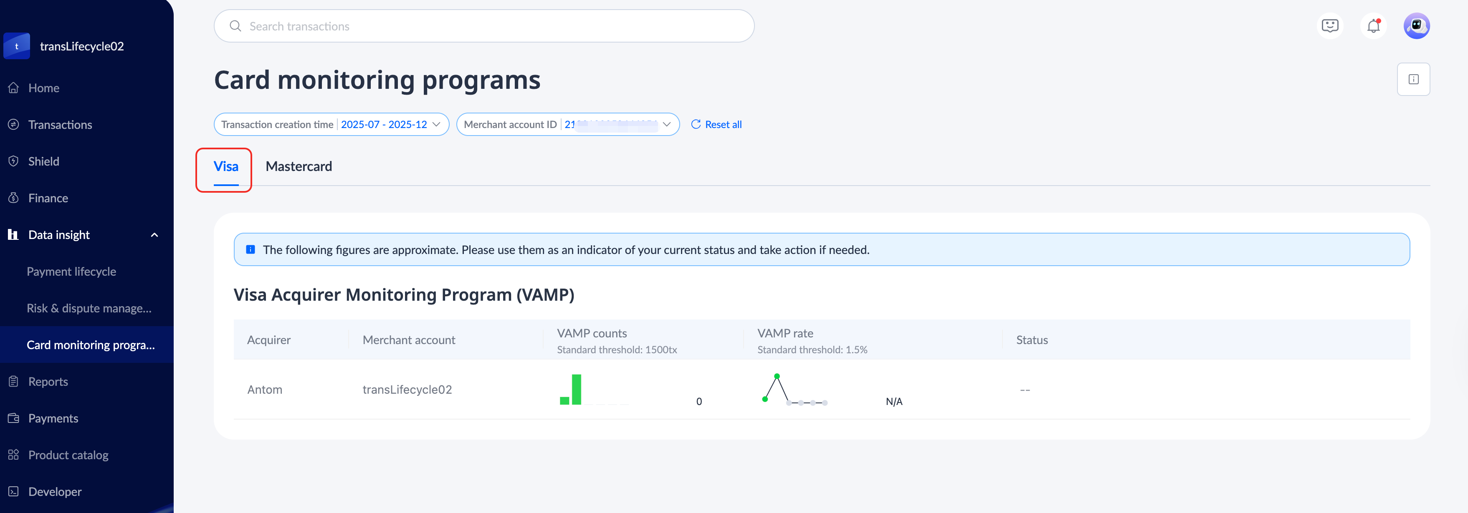Open Transaction creation time dropdown

pyautogui.click(x=331, y=124)
